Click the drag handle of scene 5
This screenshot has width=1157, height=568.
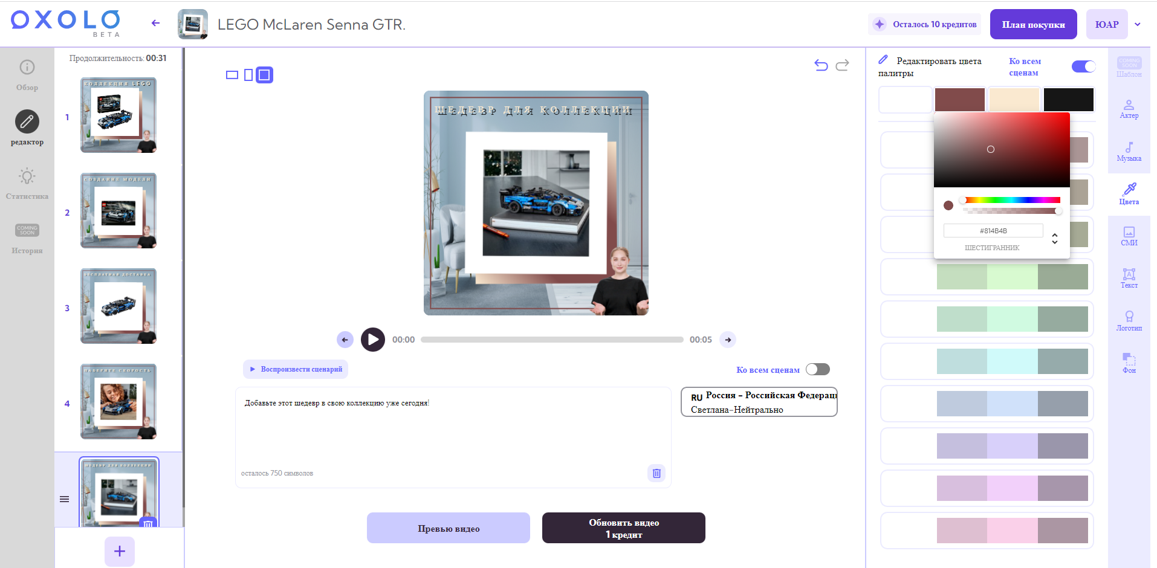(x=64, y=499)
